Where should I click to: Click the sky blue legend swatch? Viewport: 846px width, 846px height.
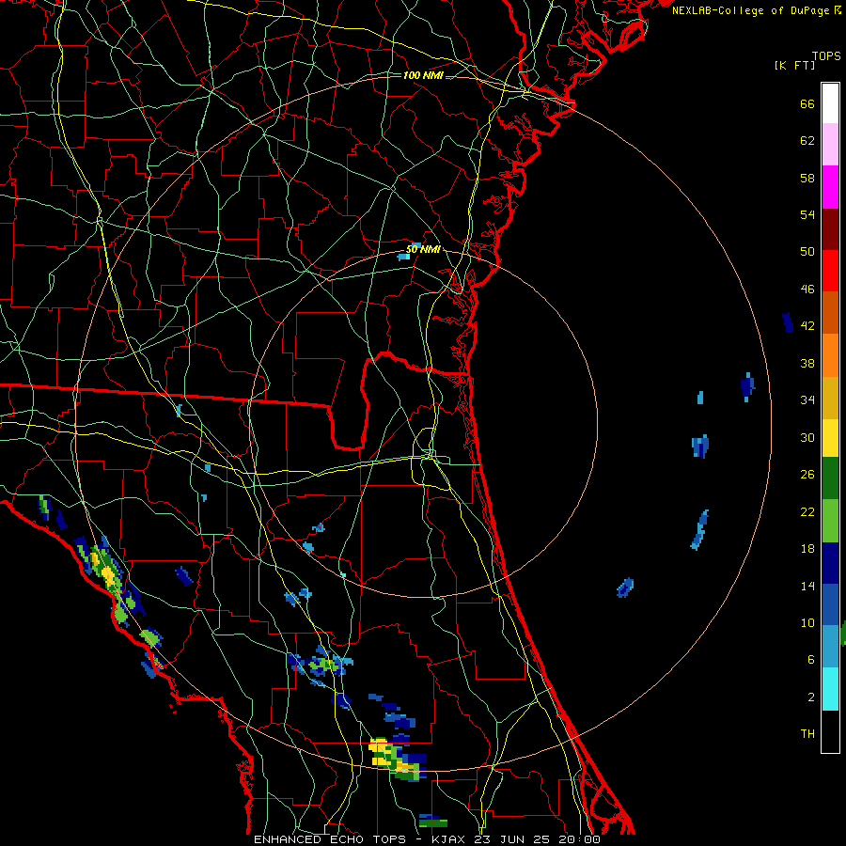tap(830, 647)
